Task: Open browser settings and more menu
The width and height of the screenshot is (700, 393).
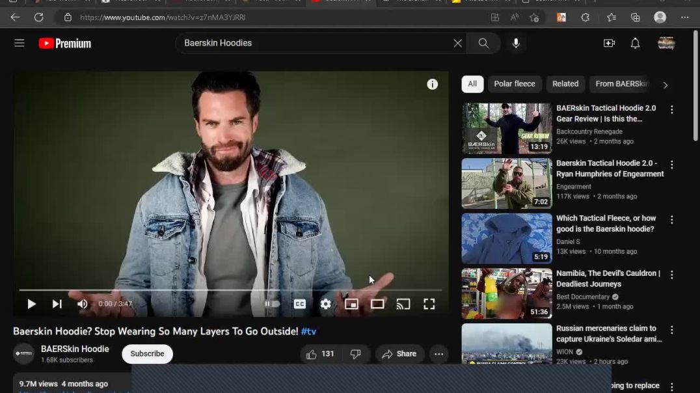Action: click(x=685, y=18)
